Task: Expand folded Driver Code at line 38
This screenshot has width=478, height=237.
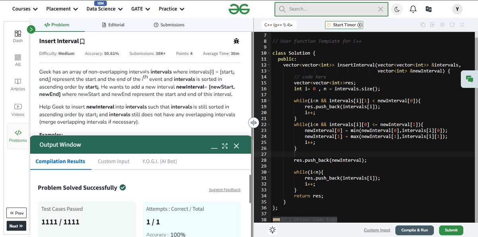Action: pos(276,220)
